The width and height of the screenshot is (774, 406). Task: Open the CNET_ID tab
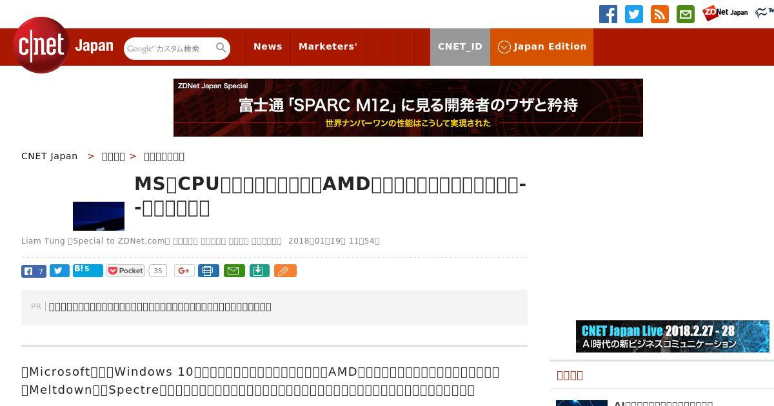tap(460, 46)
